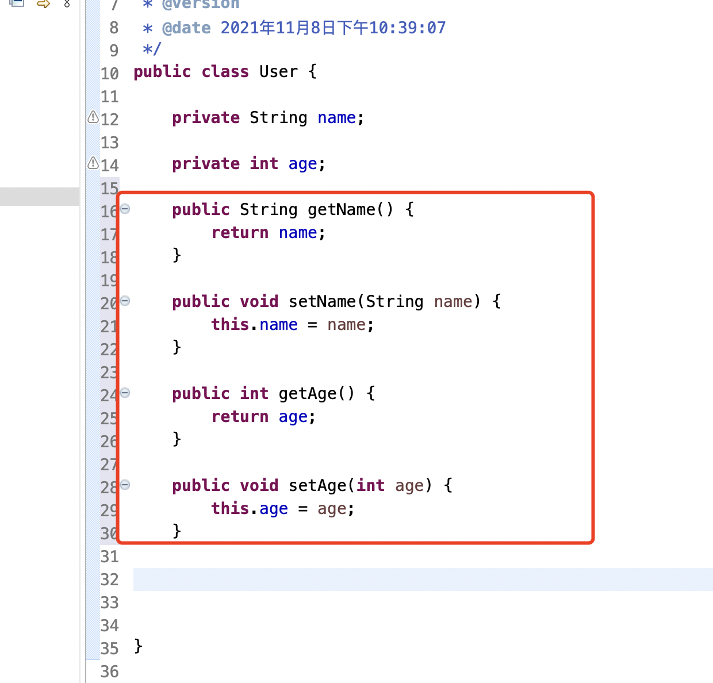This screenshot has height=683, width=713.
Task: Click the setName method name
Action: [x=322, y=302]
